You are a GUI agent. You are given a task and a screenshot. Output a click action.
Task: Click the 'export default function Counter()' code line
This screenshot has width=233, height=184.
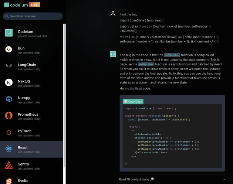pyautogui.click(x=152, y=116)
